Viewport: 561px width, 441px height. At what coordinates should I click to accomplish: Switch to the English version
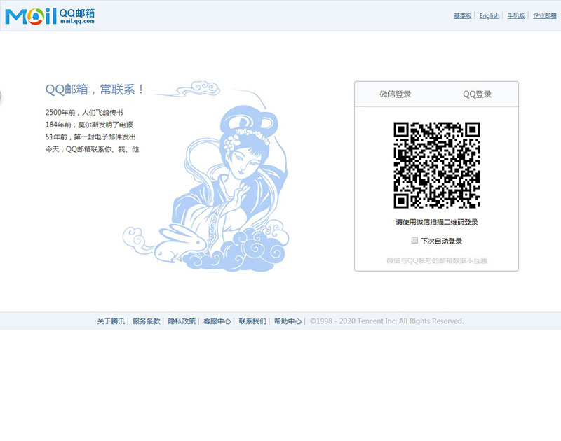pyautogui.click(x=489, y=15)
